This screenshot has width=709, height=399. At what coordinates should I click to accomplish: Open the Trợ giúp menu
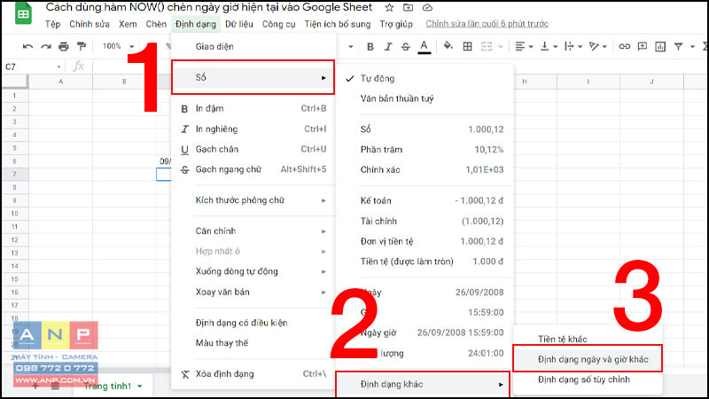(x=396, y=24)
